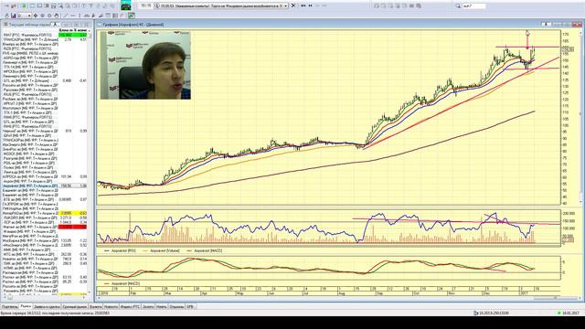Open the small combo box in chart toolbar
Viewport: 585px width, 329px height.
pos(25,16)
